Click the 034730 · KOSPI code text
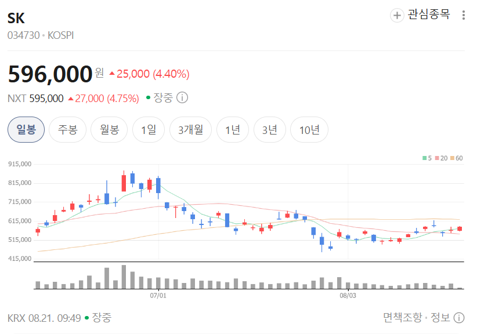Viewport: 477px width, 334px height. coord(41,35)
